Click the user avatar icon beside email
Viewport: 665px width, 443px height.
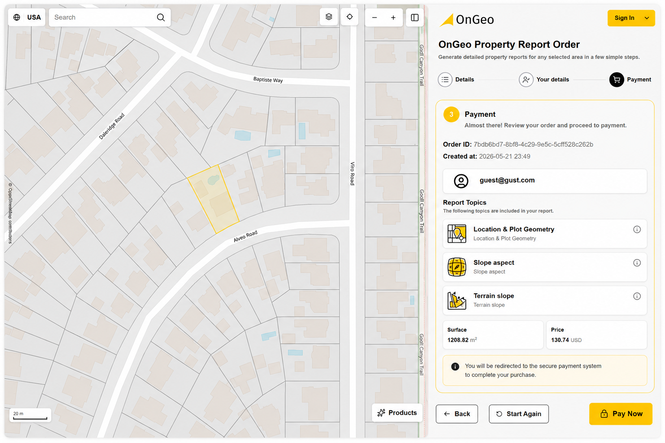click(461, 181)
